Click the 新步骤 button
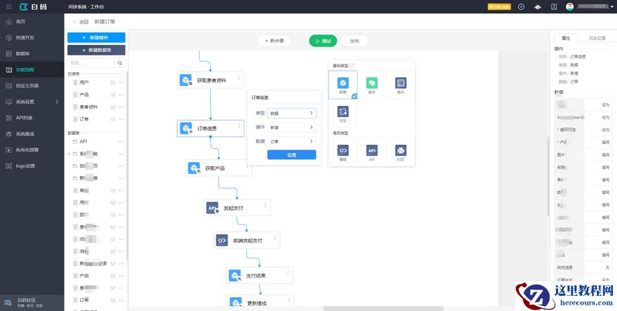This screenshot has width=617, height=311. tap(274, 40)
